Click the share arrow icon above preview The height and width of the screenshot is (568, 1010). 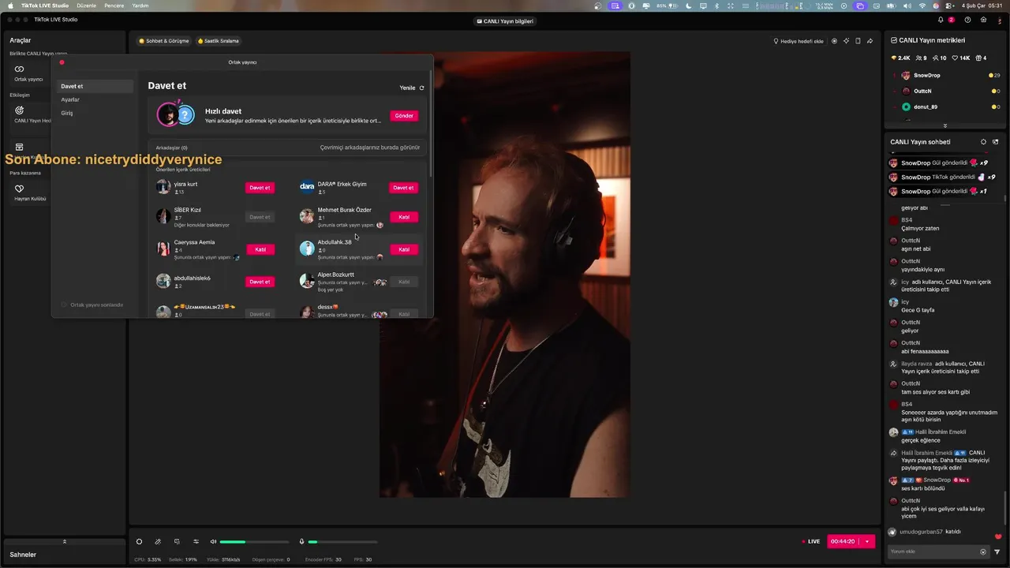[870, 41]
